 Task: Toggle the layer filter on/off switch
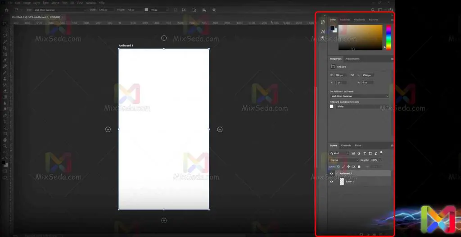click(381, 152)
